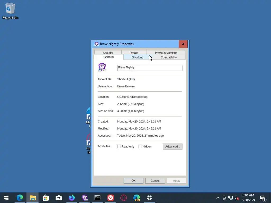The image size is (271, 203).
Task: Open the Compatibility tab
Action: click(169, 57)
